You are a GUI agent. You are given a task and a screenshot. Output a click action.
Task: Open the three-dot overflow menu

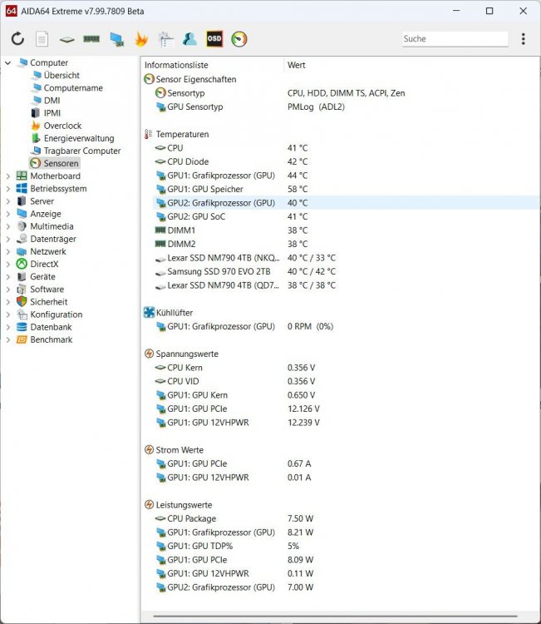(x=523, y=38)
